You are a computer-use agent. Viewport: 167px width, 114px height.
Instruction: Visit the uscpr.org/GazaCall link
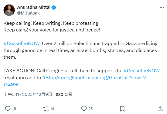(x=118, y=78)
